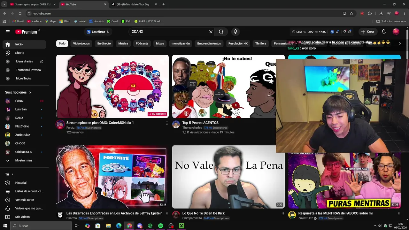The height and width of the screenshot is (230, 409).
Task: Open the YouTube hamburger guide menu
Action: pos(8,32)
